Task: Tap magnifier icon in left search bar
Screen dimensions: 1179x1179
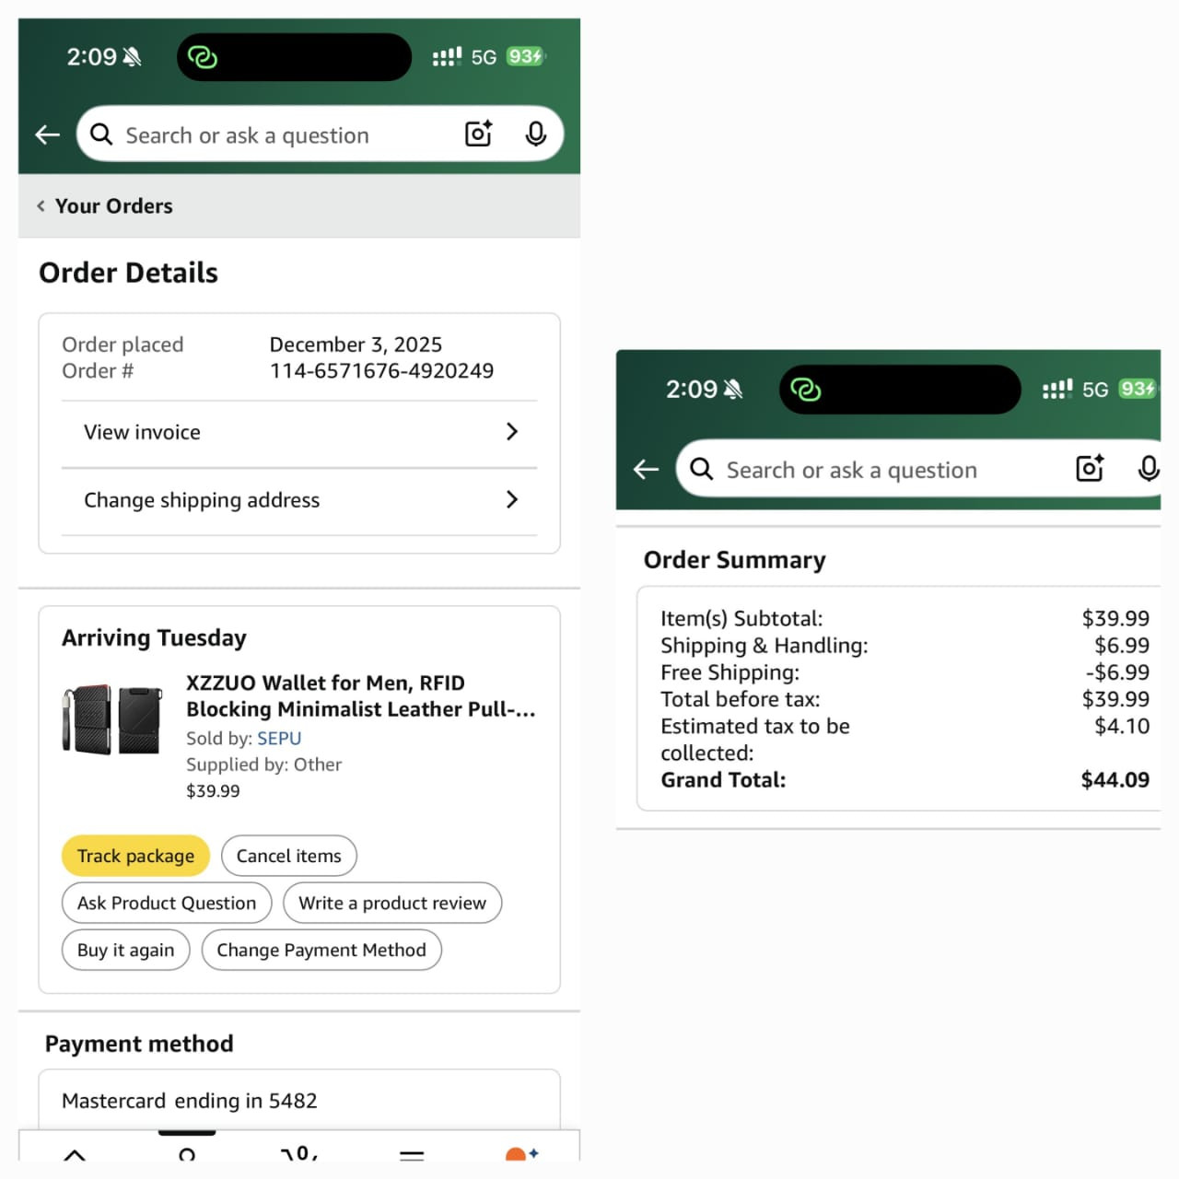Action: coord(101,135)
